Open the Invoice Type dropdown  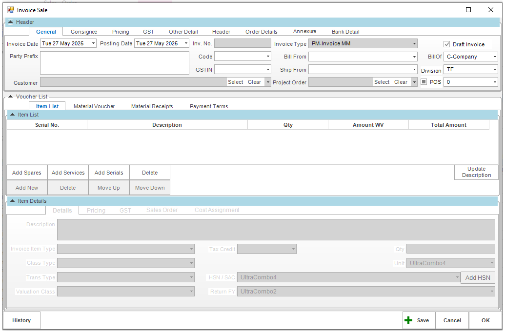414,43
